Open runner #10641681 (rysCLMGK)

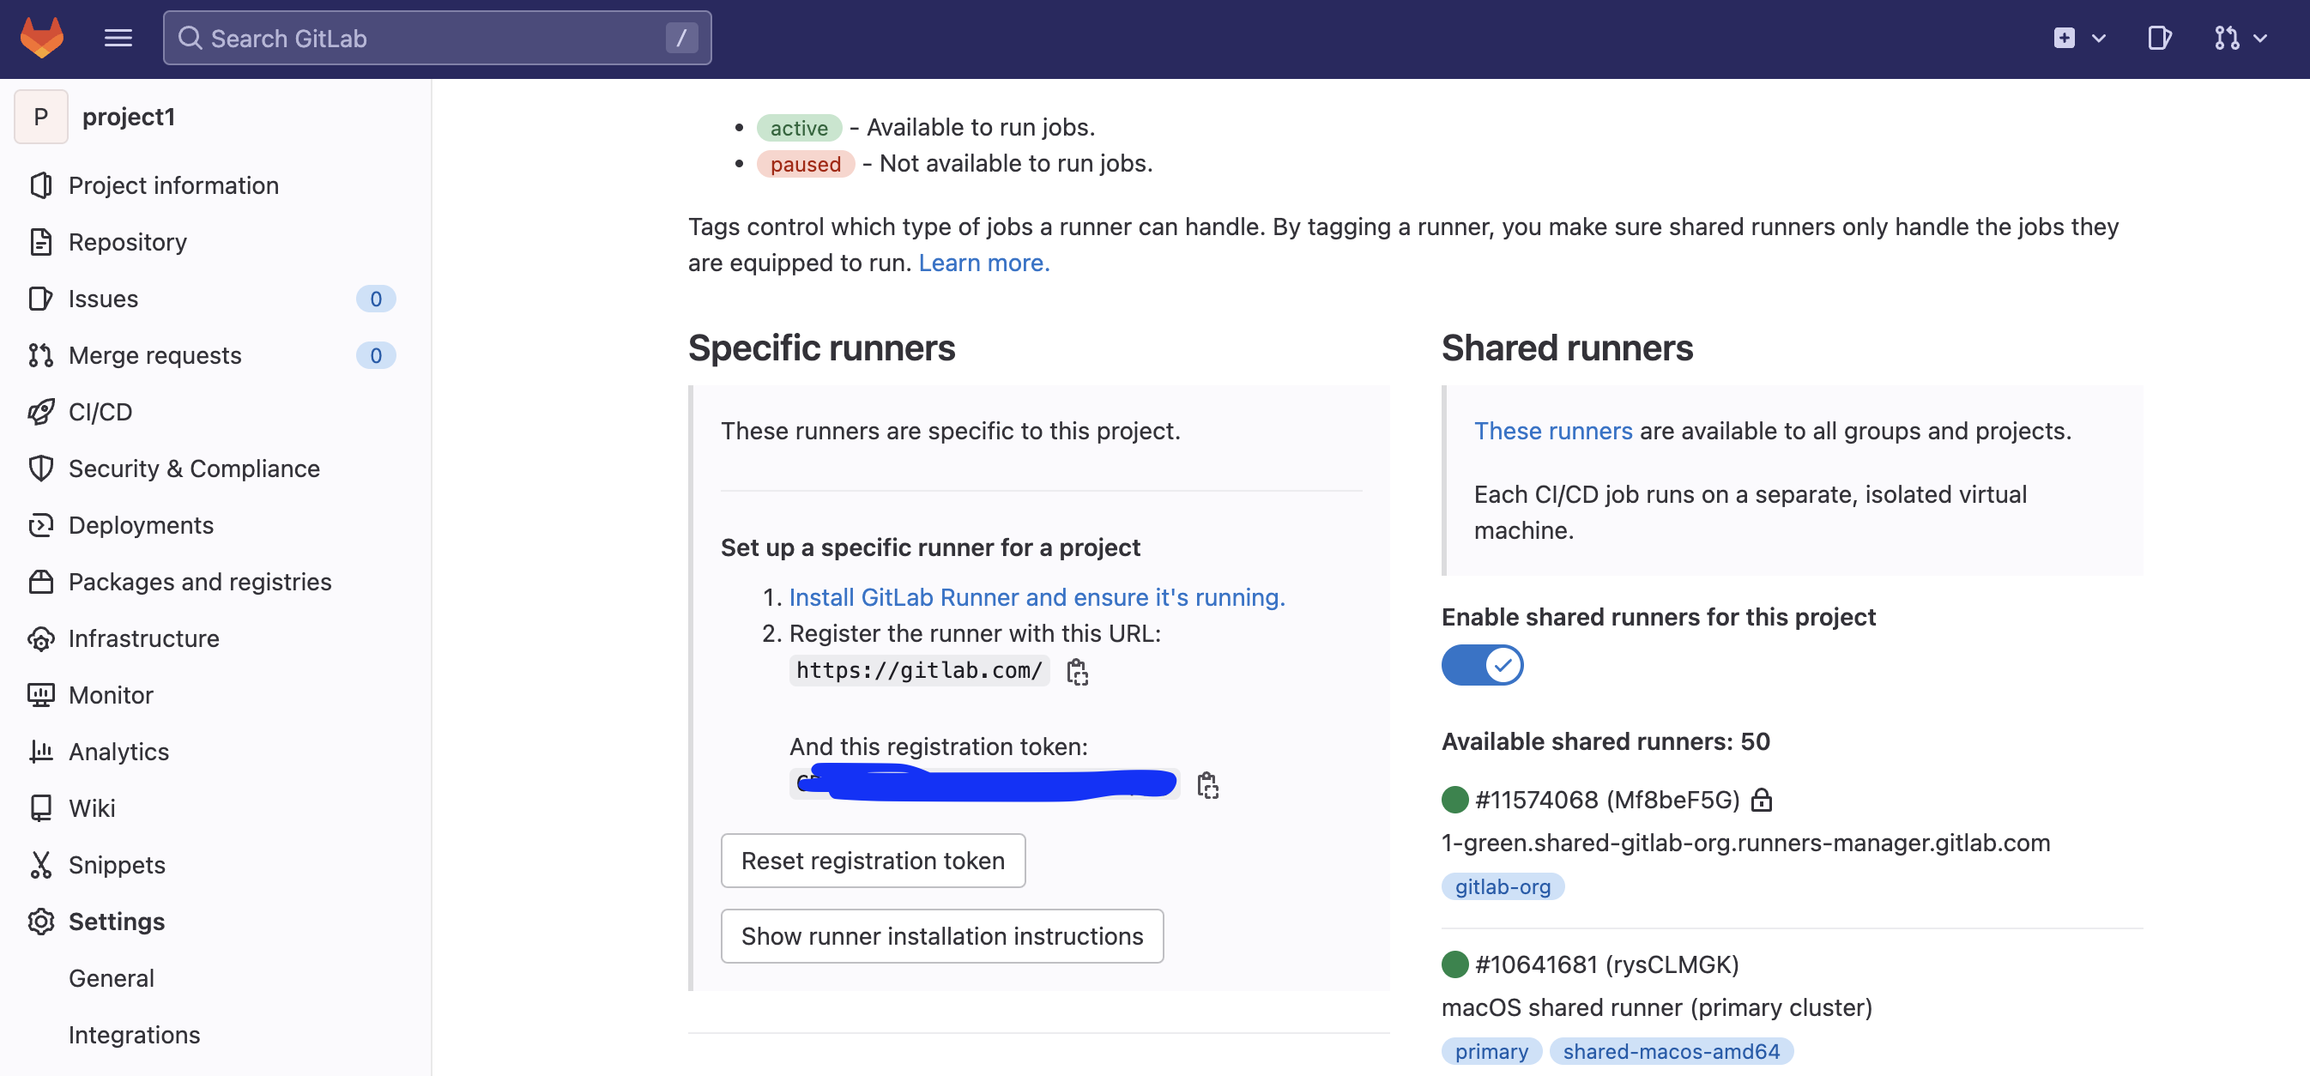click(x=1607, y=964)
